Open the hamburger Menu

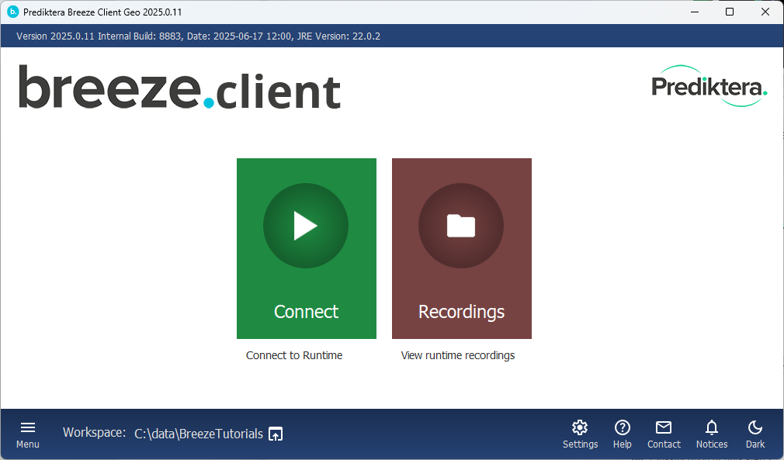28,427
